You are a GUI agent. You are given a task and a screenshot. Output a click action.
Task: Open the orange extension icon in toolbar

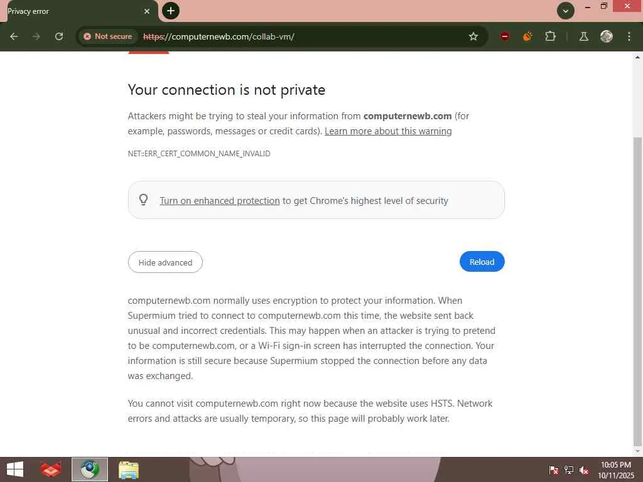pyautogui.click(x=527, y=36)
